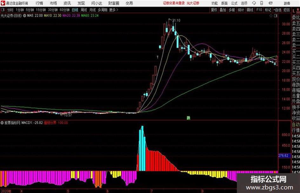Click the green 跌 marker below chart

point(189,118)
